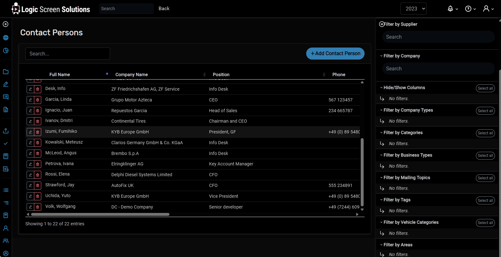The width and height of the screenshot is (501, 257).
Task: Select all in Filter by Mailing Topics
Action: coord(485,178)
